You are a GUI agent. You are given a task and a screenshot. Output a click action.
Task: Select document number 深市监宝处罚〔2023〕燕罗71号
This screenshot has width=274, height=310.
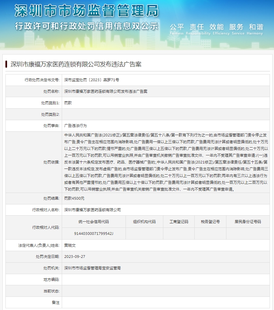(91, 80)
